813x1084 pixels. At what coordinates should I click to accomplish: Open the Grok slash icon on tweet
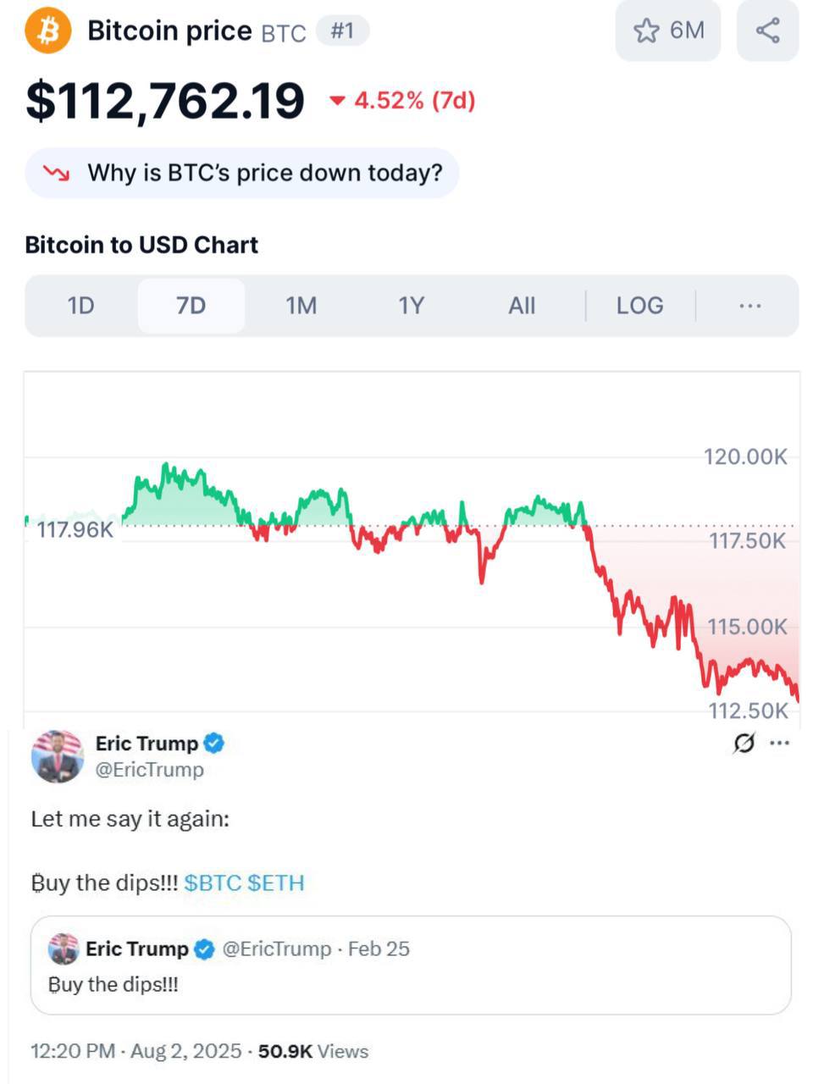point(744,744)
